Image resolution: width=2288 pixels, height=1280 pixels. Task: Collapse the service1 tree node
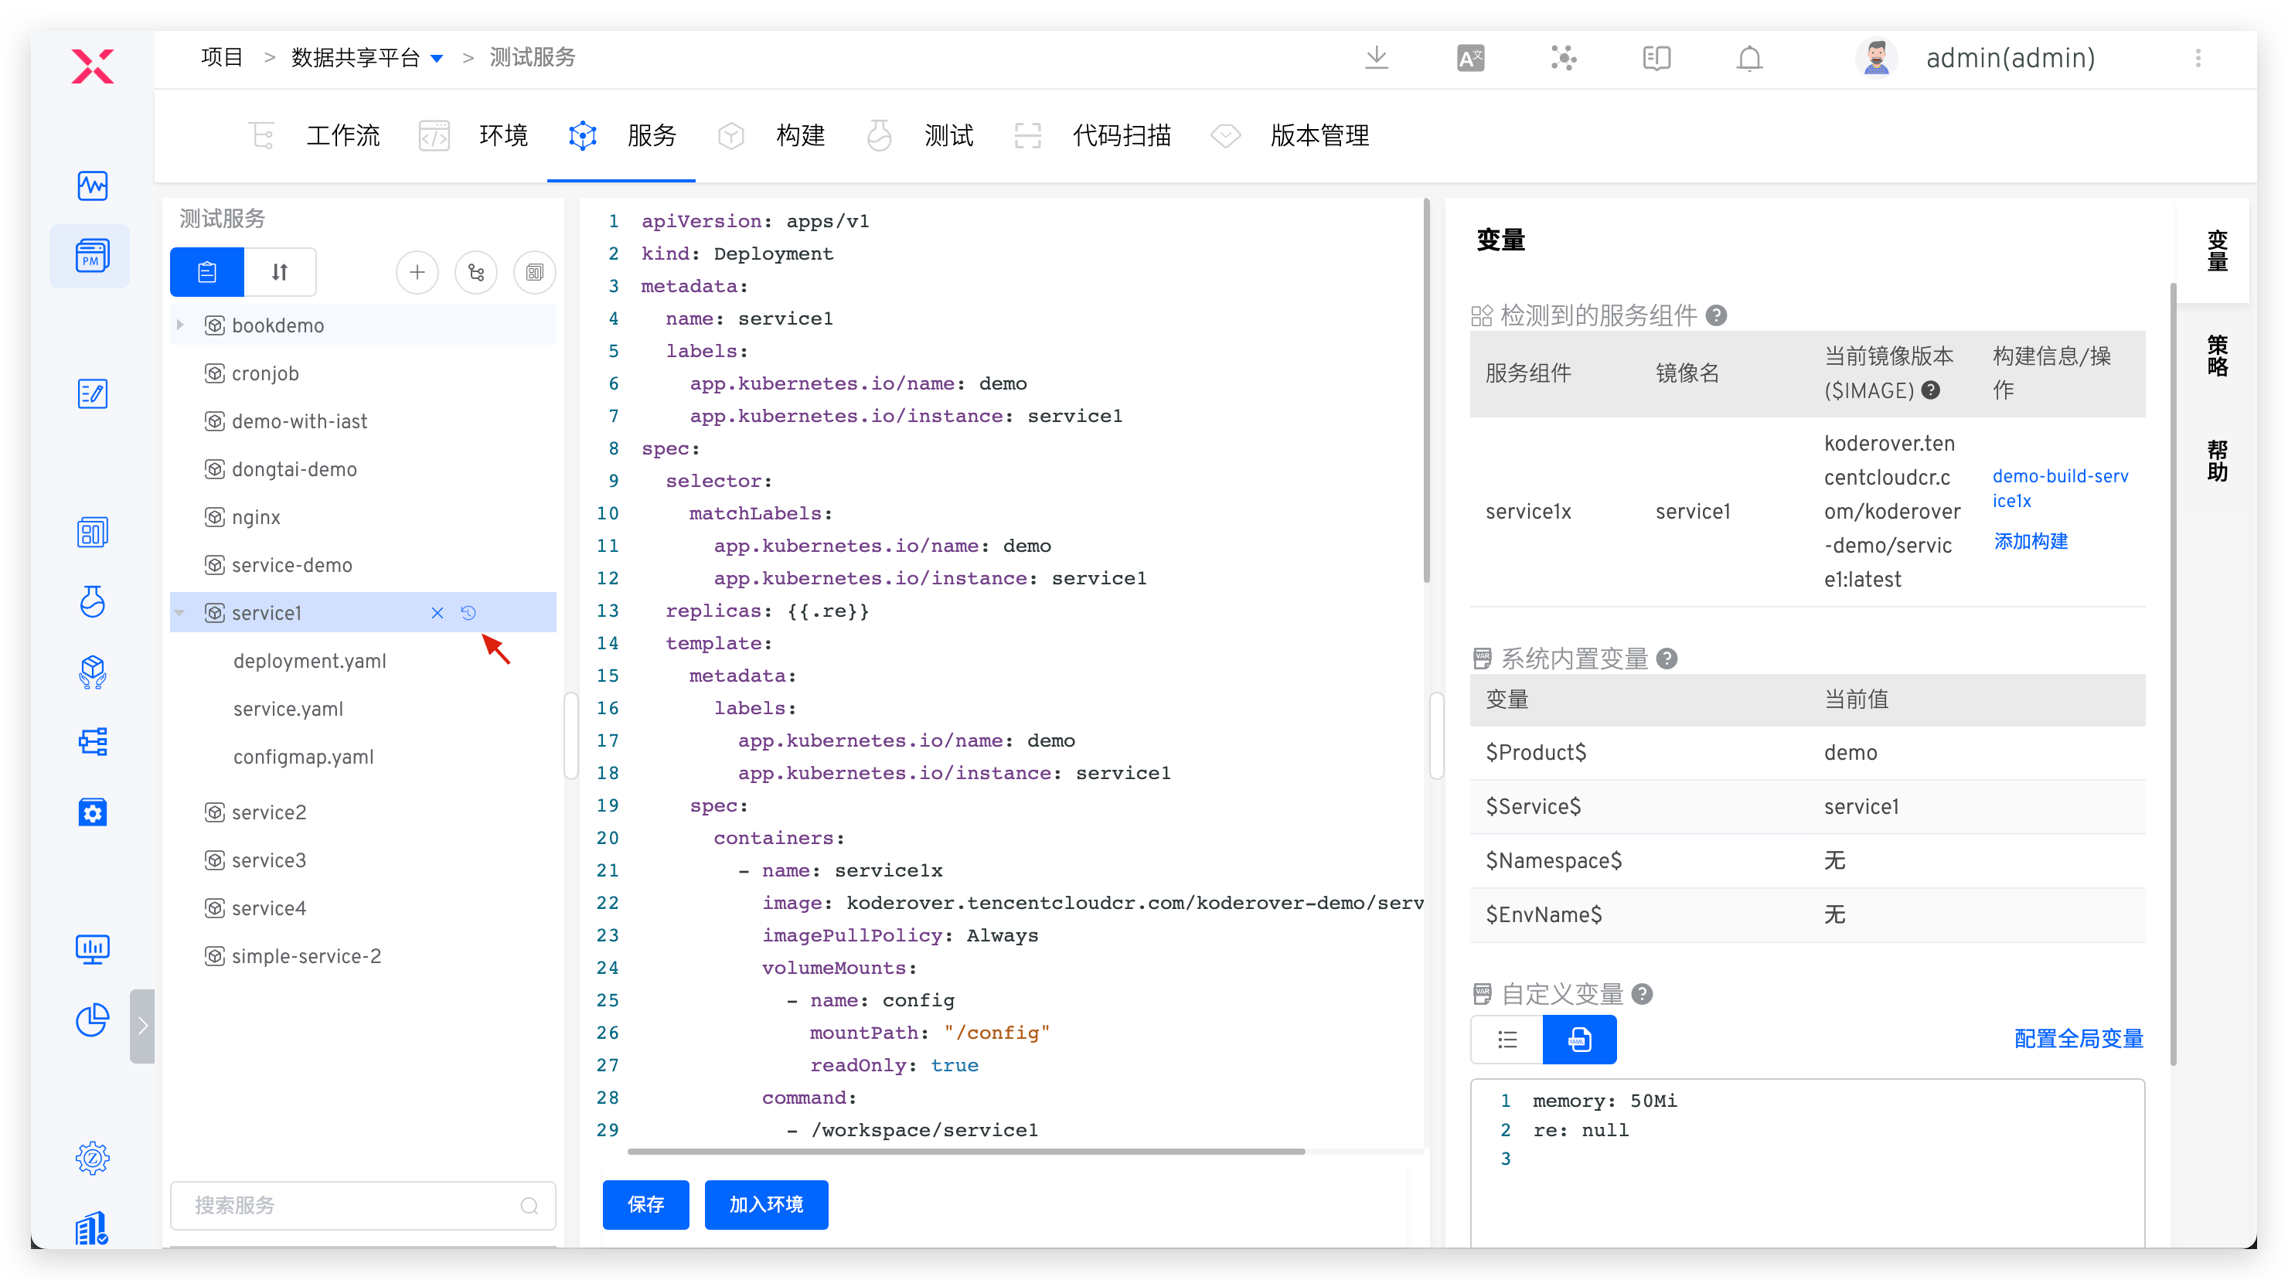tap(180, 613)
